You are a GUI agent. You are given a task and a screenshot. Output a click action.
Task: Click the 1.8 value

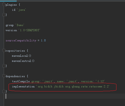tap(43, 41)
